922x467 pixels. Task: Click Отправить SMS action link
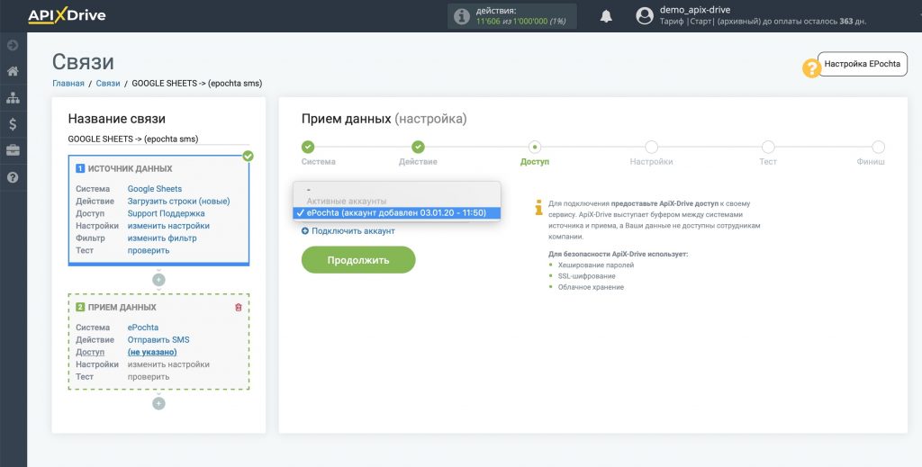[158, 339]
